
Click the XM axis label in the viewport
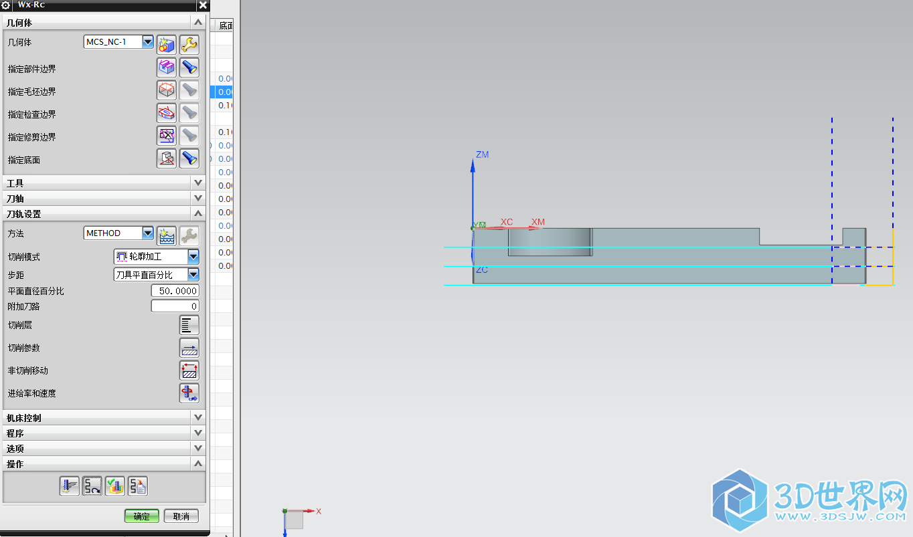tap(538, 222)
